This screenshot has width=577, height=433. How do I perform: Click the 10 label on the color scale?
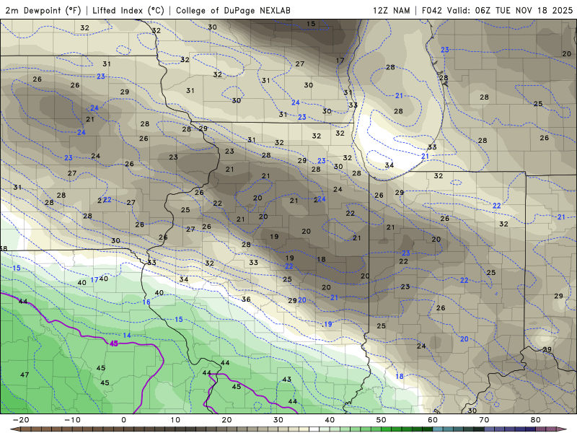click(175, 420)
